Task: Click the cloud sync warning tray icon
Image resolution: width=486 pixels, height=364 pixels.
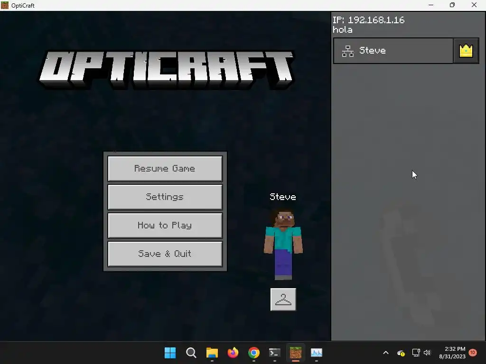Action: (x=401, y=353)
